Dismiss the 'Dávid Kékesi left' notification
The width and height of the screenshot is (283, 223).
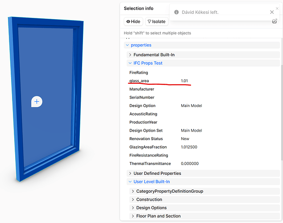point(272,12)
